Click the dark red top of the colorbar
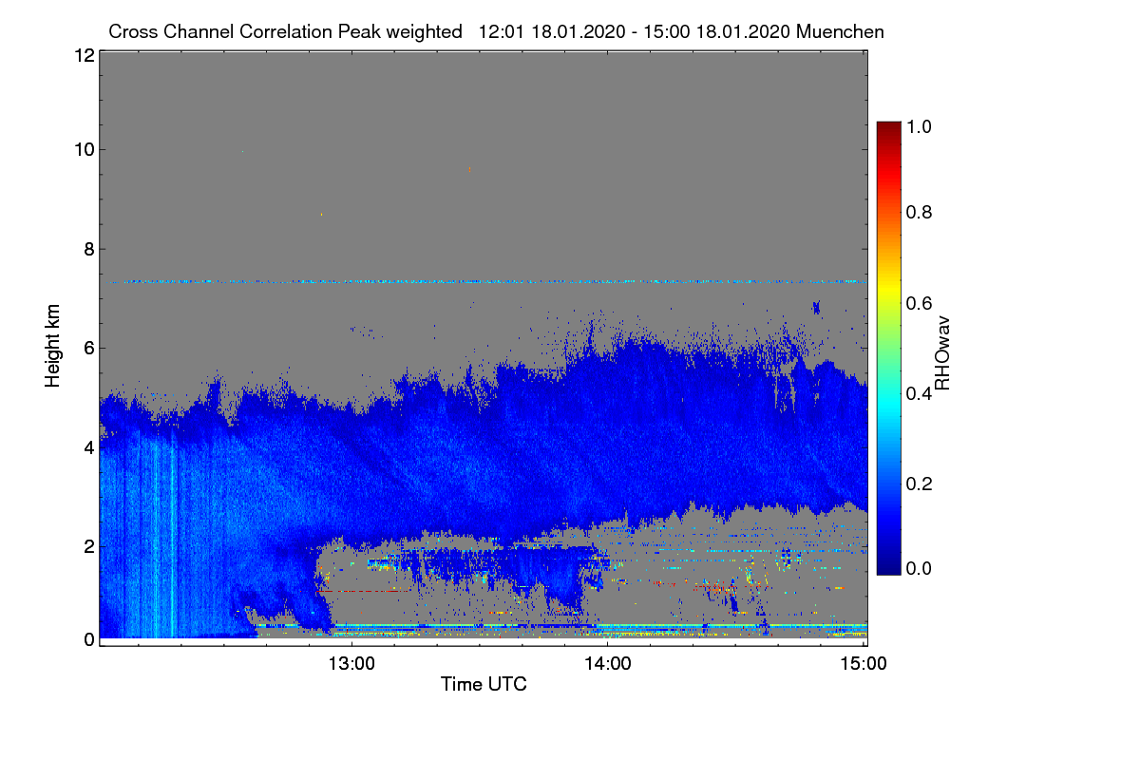1140x760 pixels. point(888,128)
